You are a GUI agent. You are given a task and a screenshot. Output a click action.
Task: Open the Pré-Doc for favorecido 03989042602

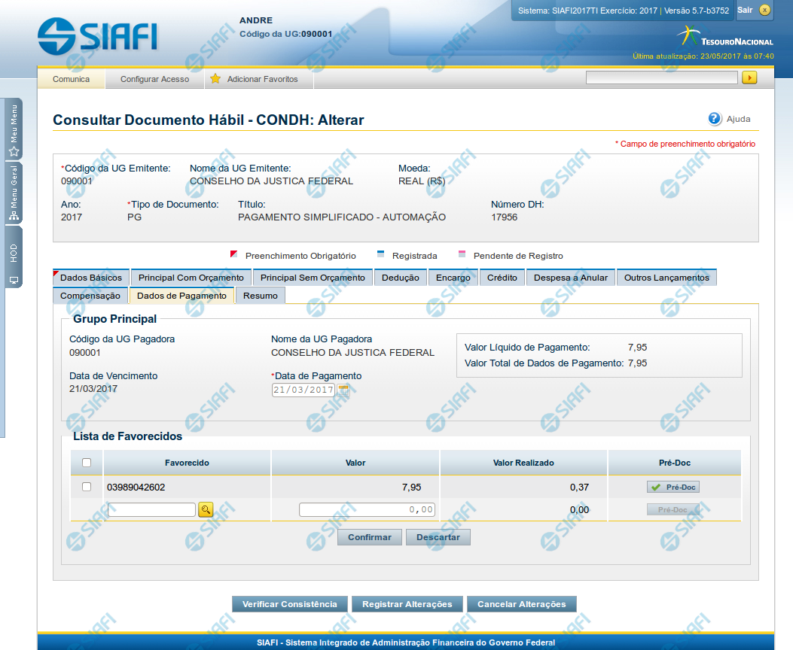[x=674, y=487]
